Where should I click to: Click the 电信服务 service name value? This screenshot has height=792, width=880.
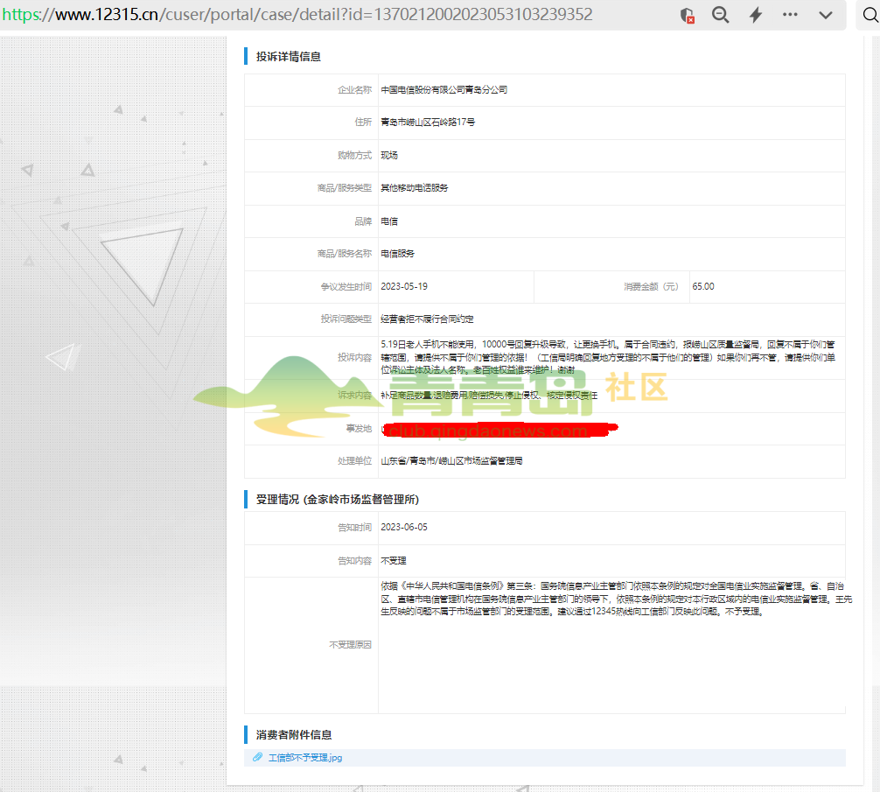pyautogui.click(x=397, y=254)
